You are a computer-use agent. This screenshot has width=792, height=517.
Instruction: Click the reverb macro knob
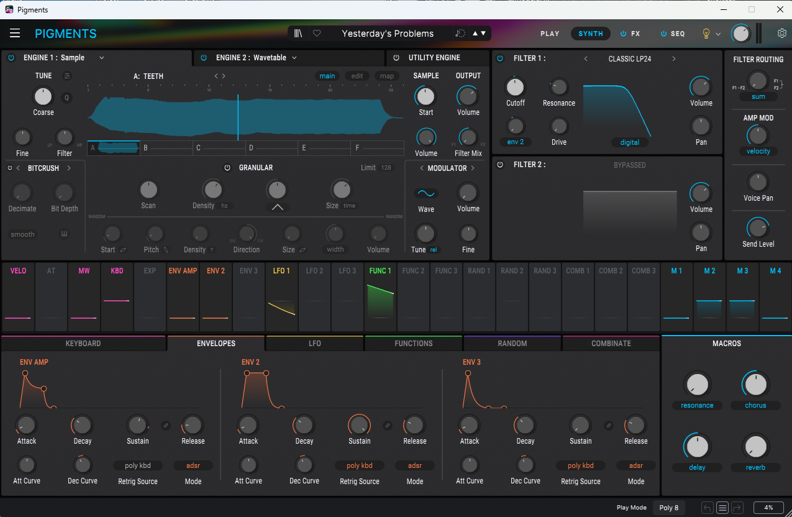tap(756, 446)
